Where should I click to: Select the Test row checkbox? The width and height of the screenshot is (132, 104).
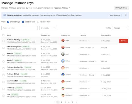point(3,96)
